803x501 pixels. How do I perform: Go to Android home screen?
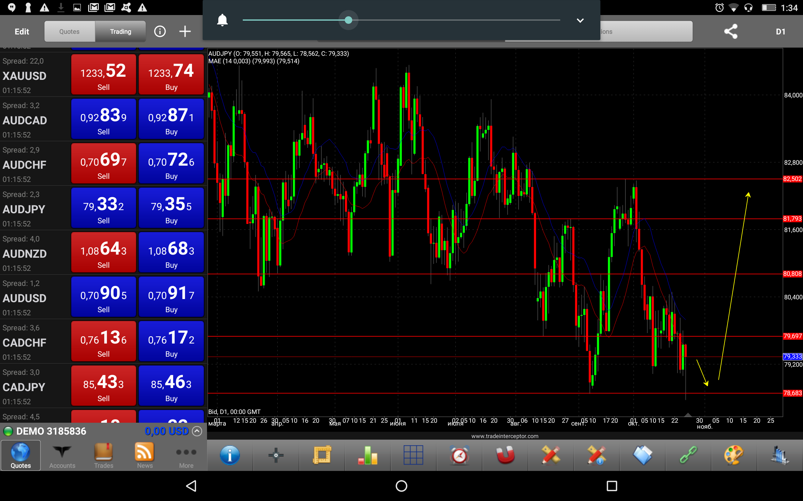point(401,486)
